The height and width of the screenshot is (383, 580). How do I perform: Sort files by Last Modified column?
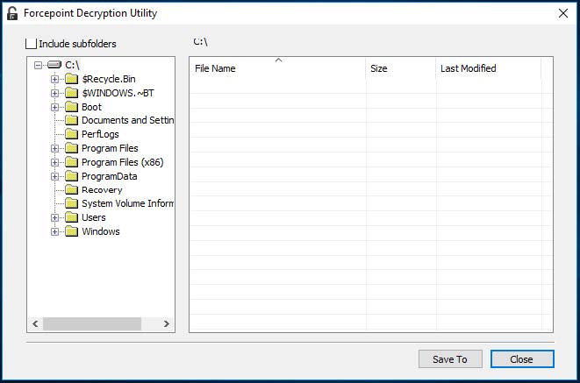pos(487,68)
